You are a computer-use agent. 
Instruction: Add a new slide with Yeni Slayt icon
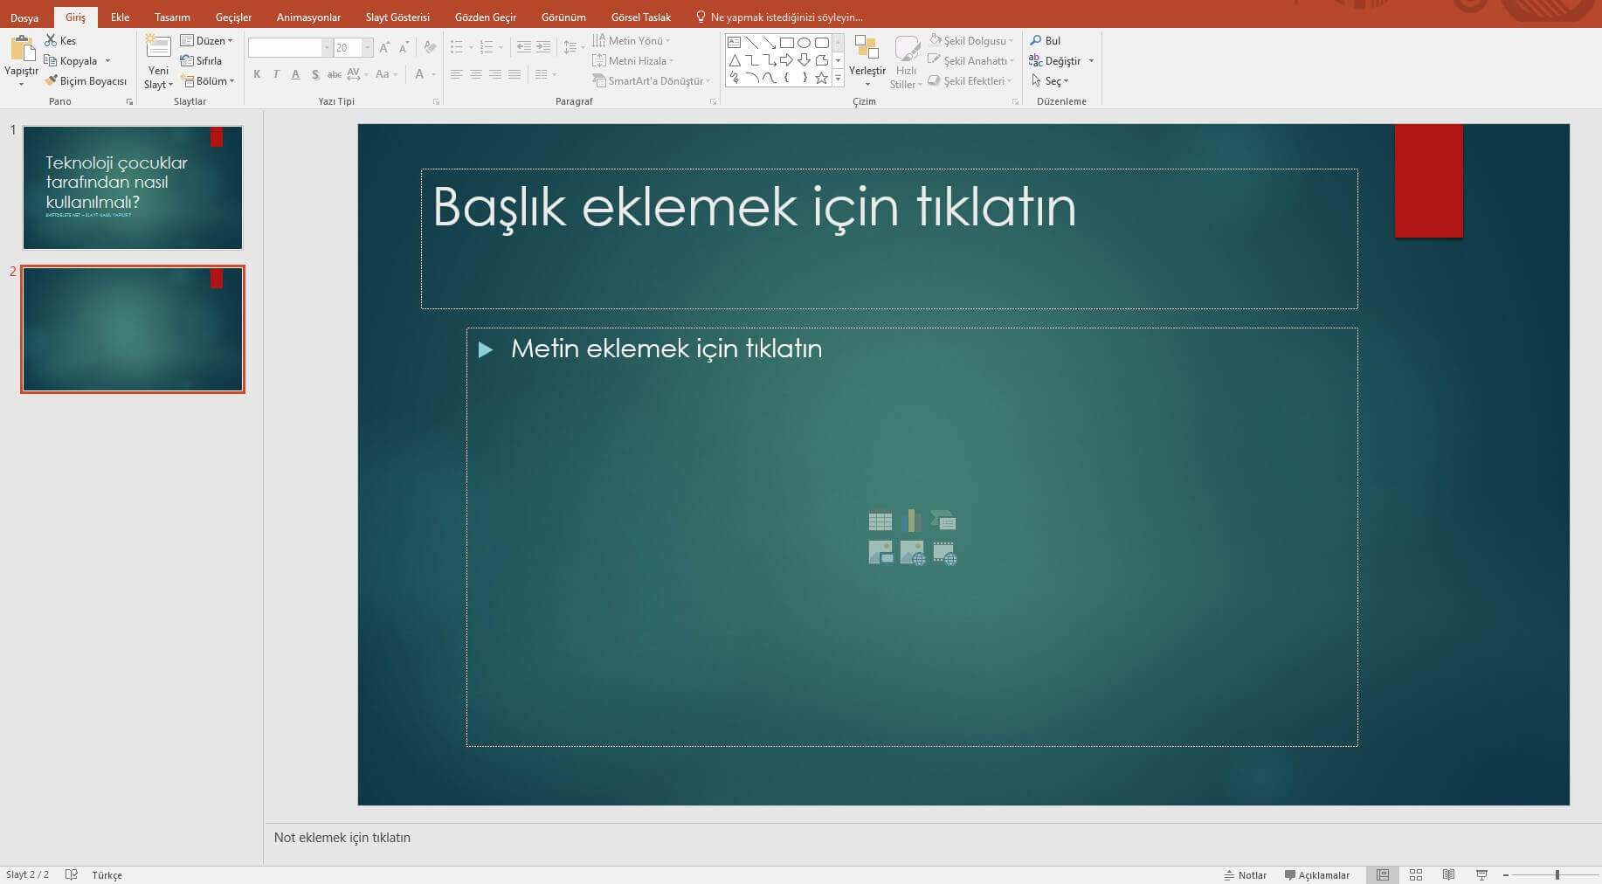coord(158,48)
